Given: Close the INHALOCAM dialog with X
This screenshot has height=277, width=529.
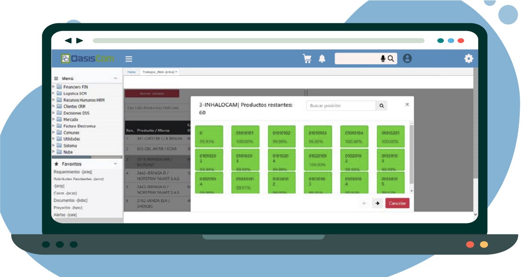Looking at the screenshot, I should (407, 104).
